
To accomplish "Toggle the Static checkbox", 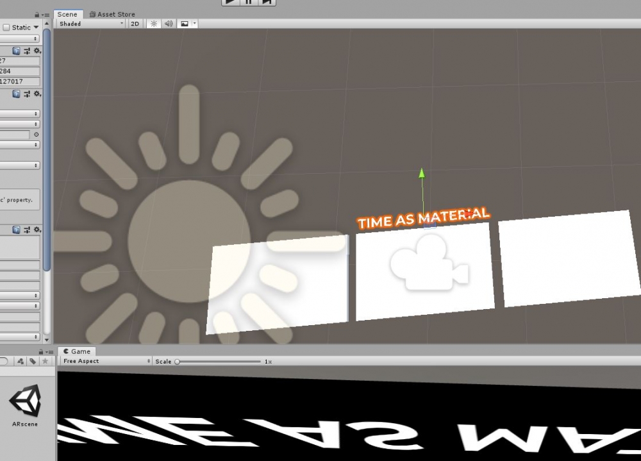I will [6, 28].
